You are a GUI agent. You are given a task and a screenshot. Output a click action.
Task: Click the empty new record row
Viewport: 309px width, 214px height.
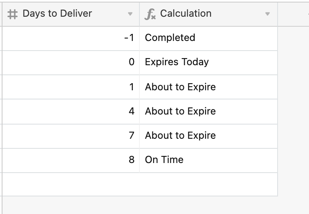pos(140,184)
